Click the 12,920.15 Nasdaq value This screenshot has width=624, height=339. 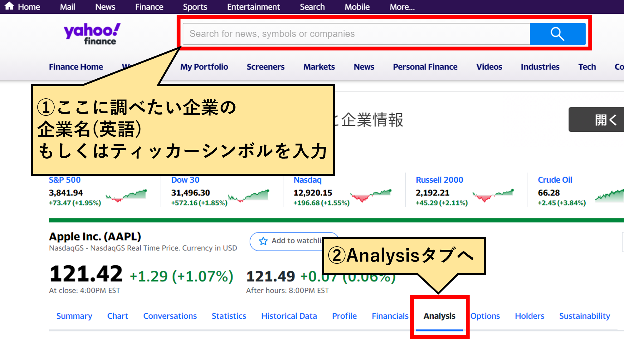pos(313,193)
